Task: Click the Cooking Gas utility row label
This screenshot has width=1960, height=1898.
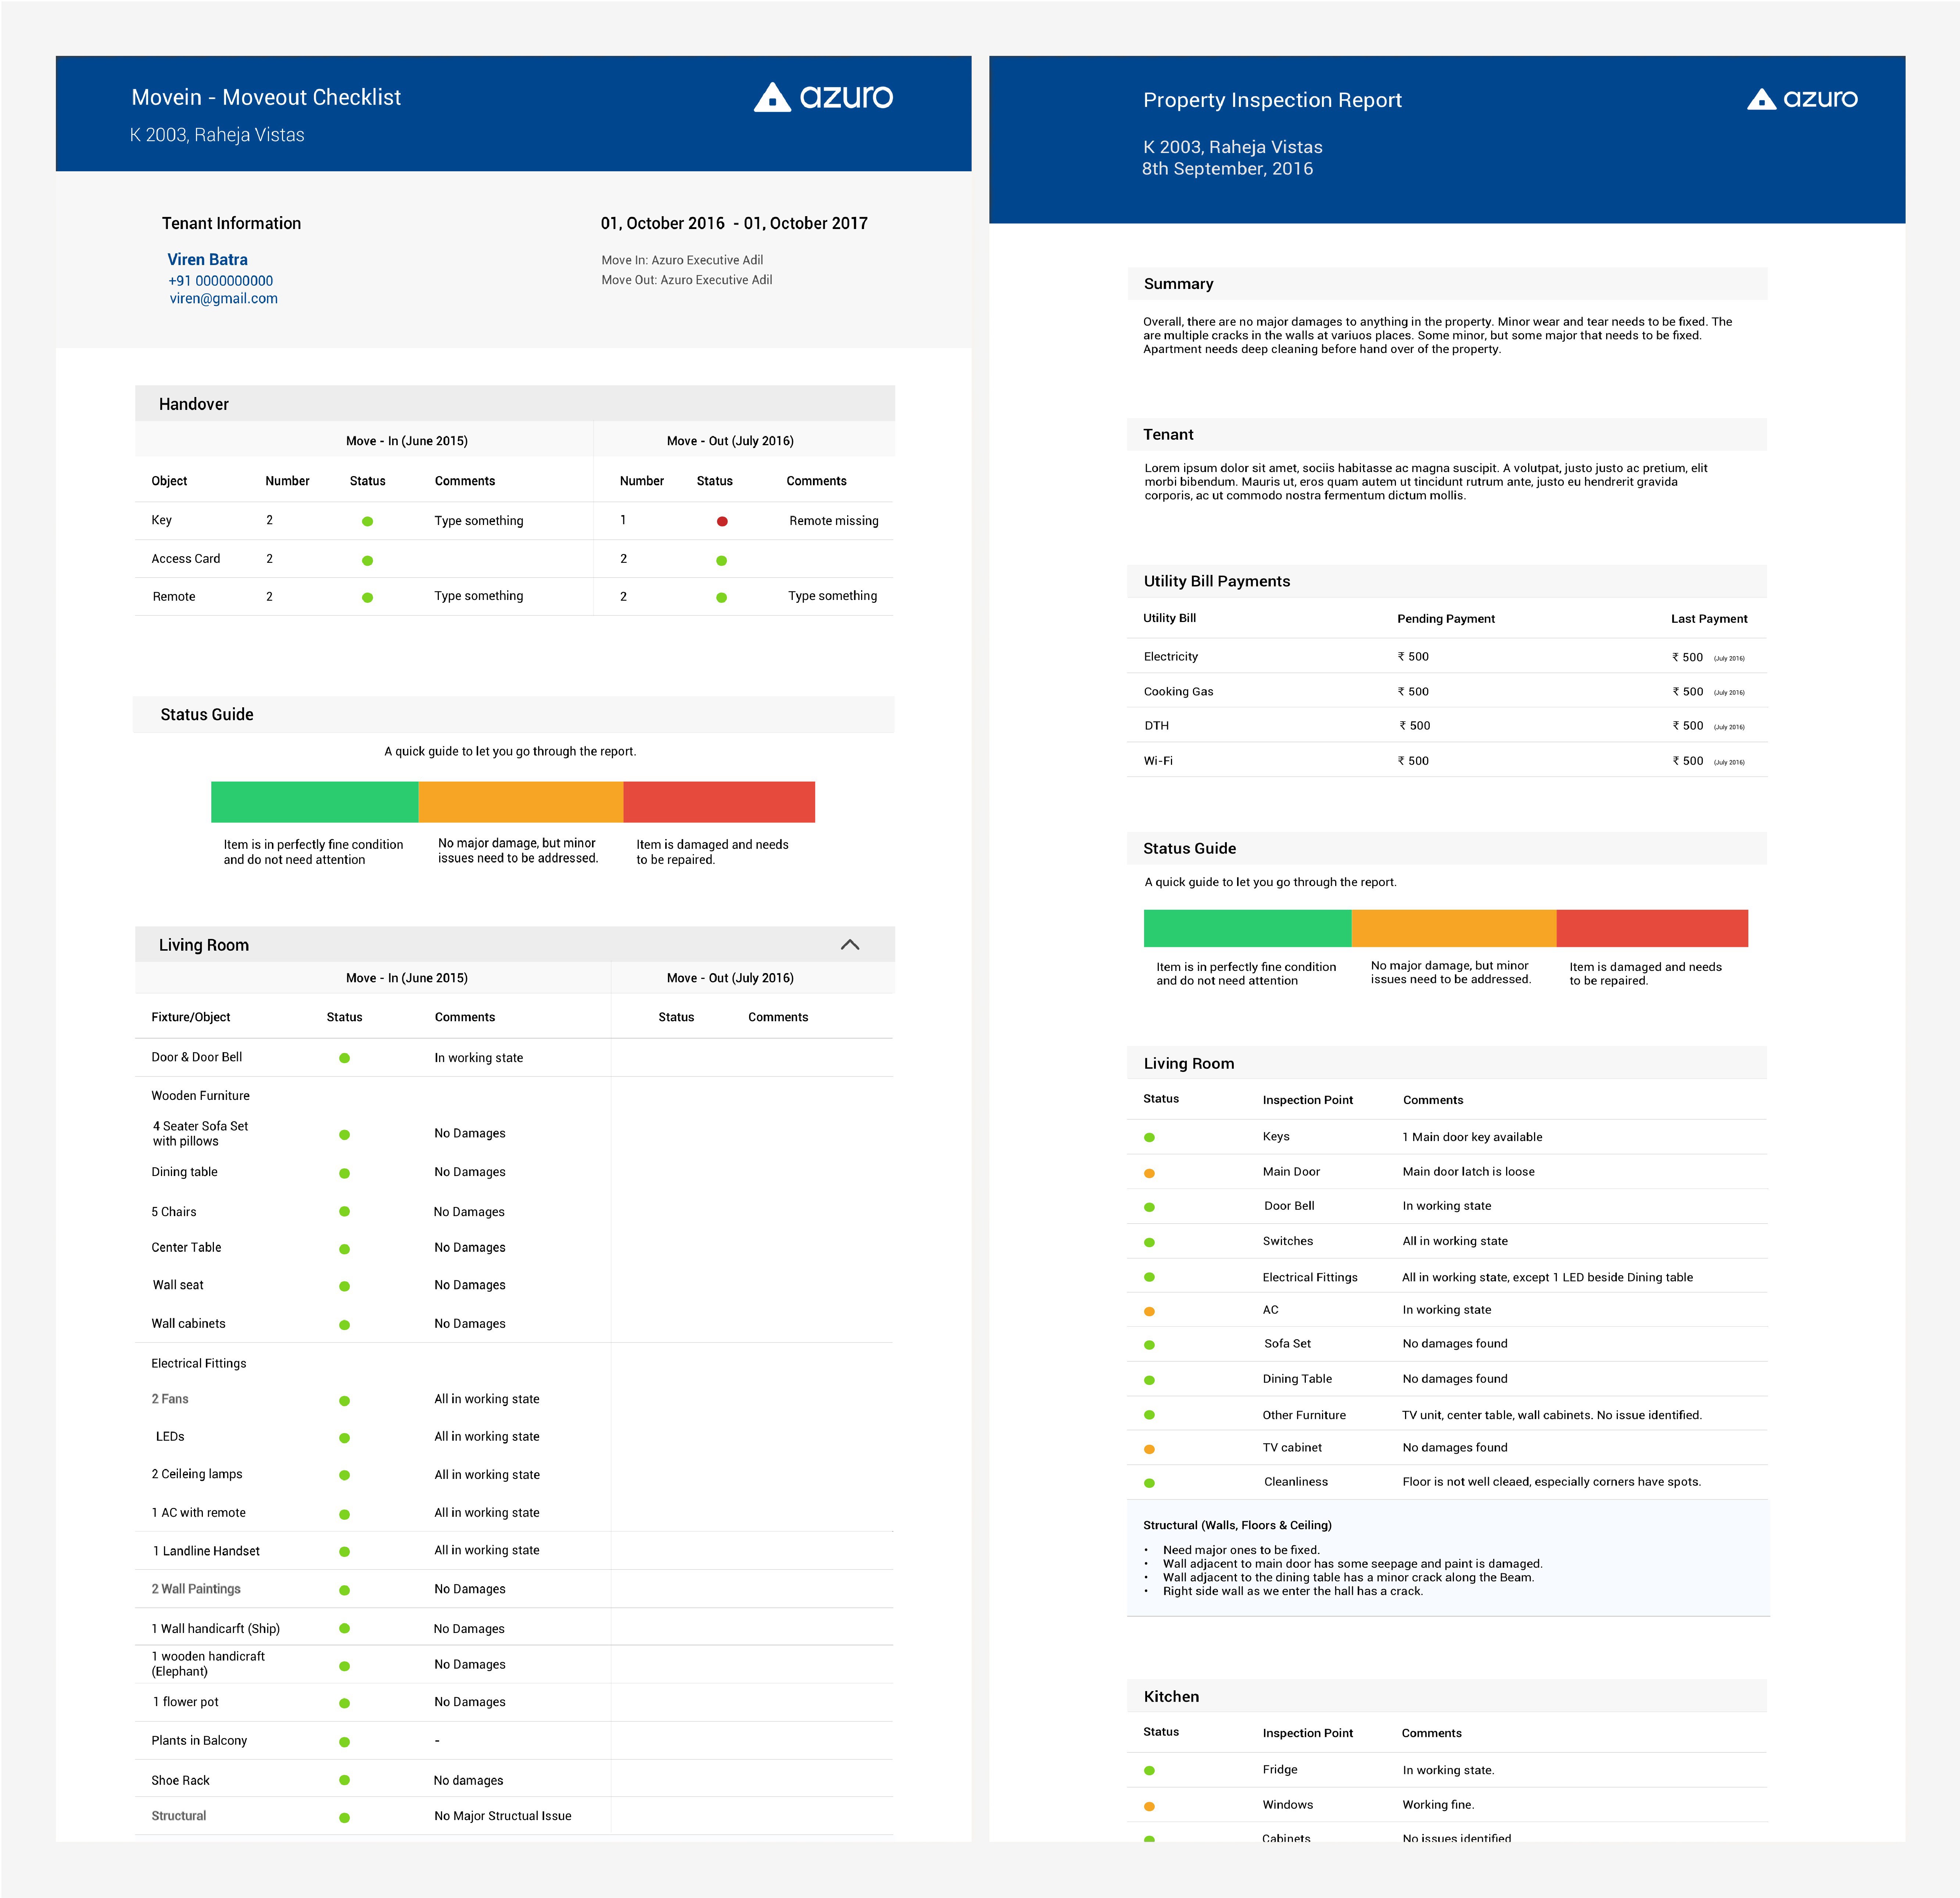Action: (1179, 691)
